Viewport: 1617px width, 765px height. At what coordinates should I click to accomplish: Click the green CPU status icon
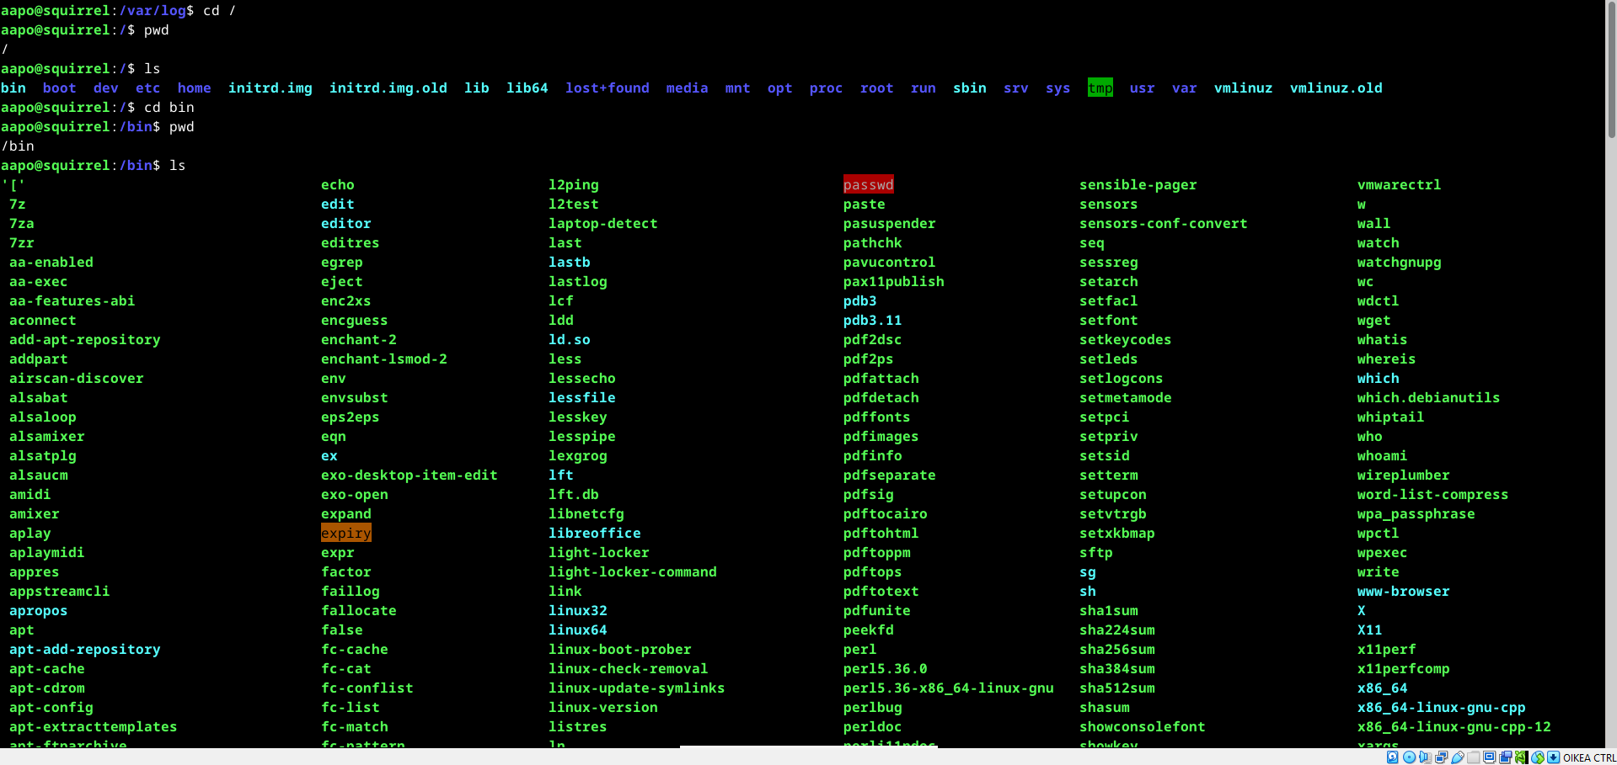point(1521,757)
